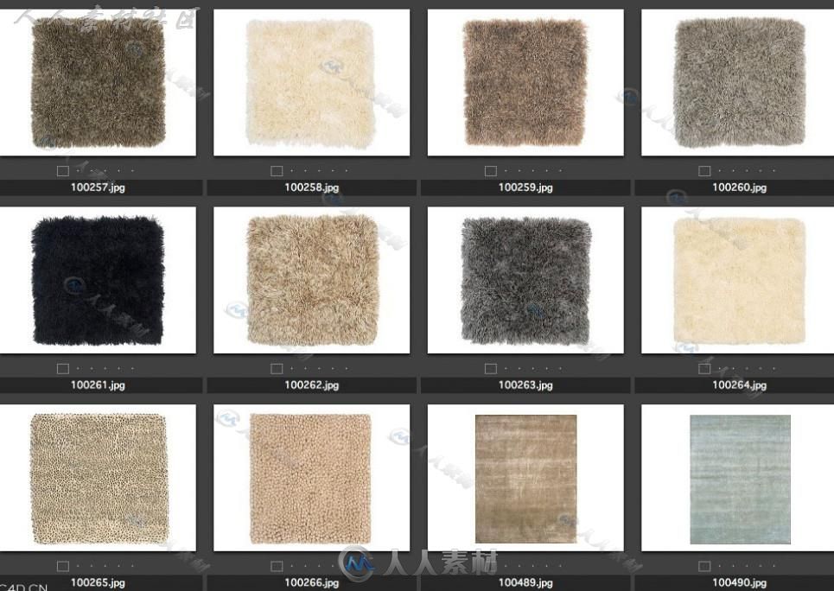The image size is (834, 591).
Task: Click the 100259.jpg rug thumbnail image
Action: (x=525, y=83)
